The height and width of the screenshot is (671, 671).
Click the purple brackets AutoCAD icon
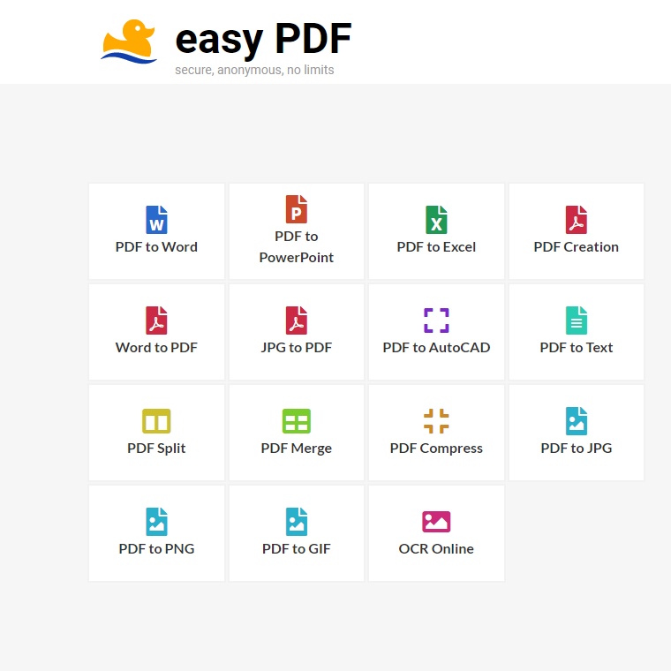pyautogui.click(x=436, y=320)
